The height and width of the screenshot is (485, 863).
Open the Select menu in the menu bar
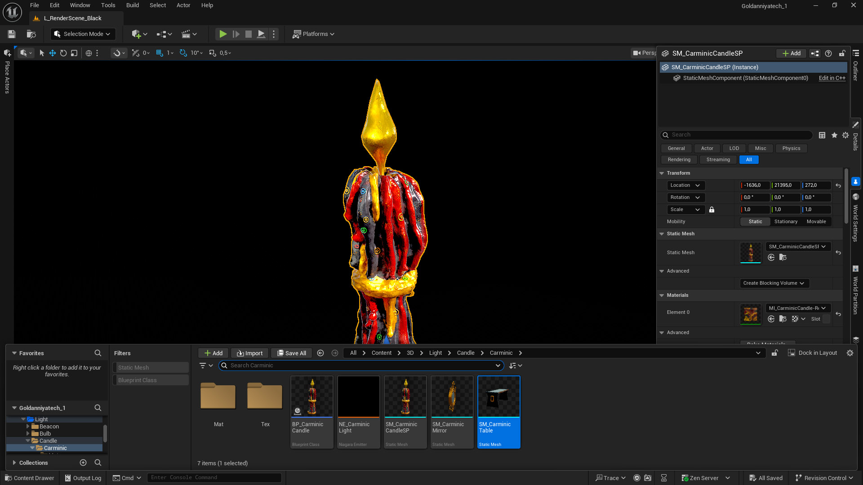157,5
